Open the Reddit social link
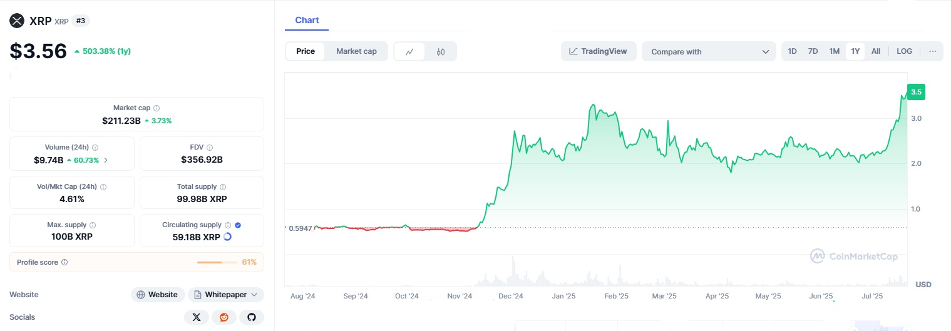This screenshot has width=951, height=331. pyautogui.click(x=224, y=317)
